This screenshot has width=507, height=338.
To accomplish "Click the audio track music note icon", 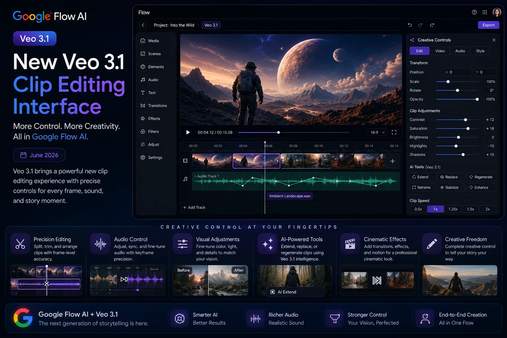I will [x=185, y=179].
